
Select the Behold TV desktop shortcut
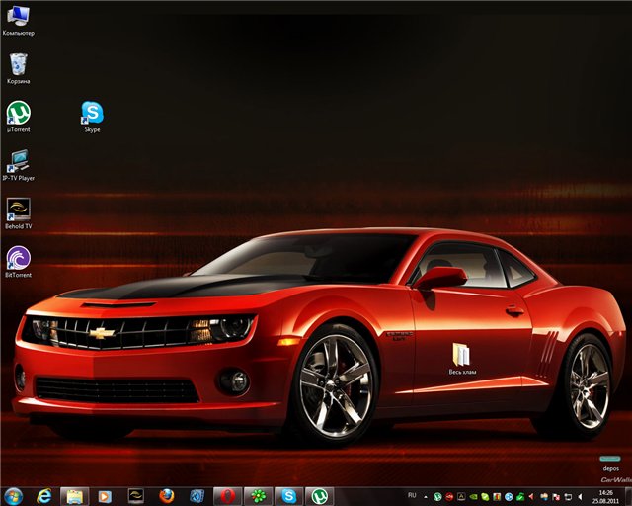[x=18, y=213]
